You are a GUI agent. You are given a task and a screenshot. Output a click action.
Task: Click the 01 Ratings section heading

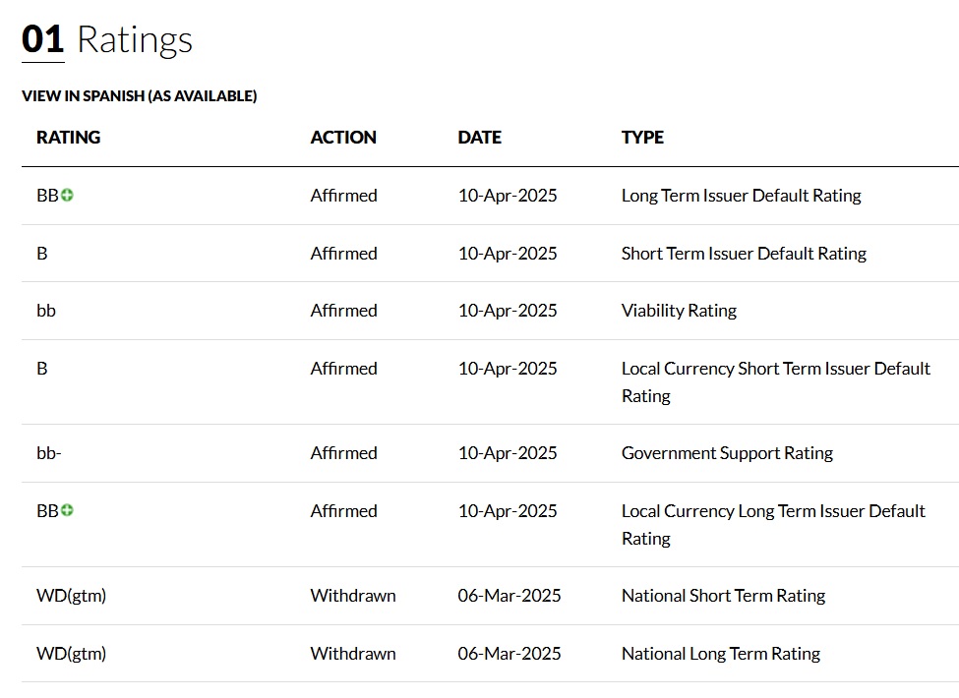pos(107,40)
